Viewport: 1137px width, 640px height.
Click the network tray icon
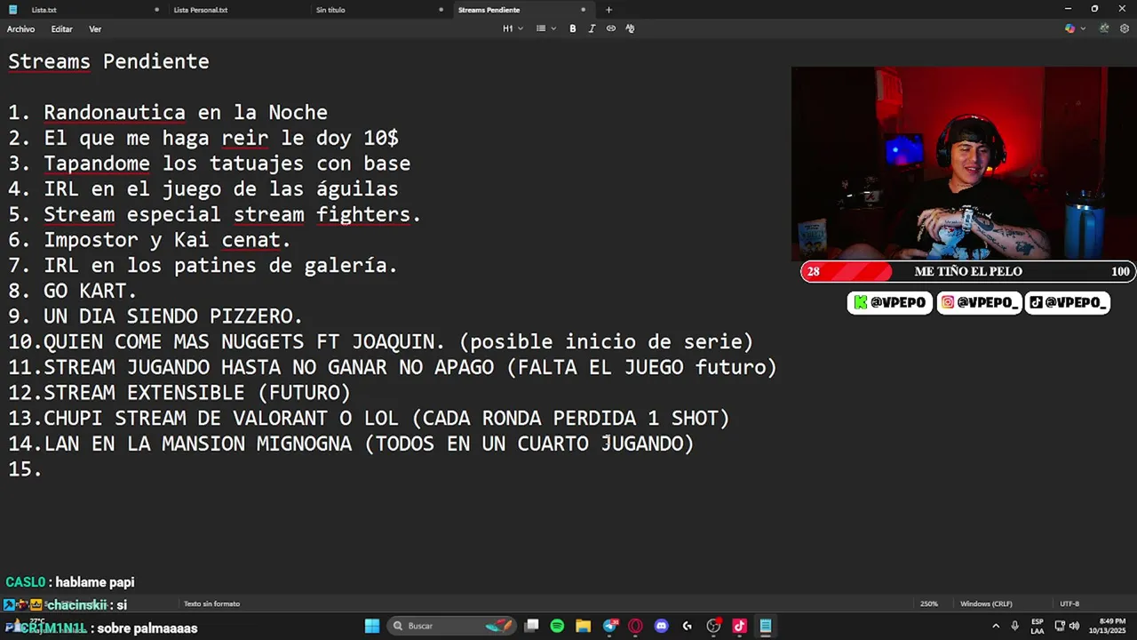tap(1060, 626)
